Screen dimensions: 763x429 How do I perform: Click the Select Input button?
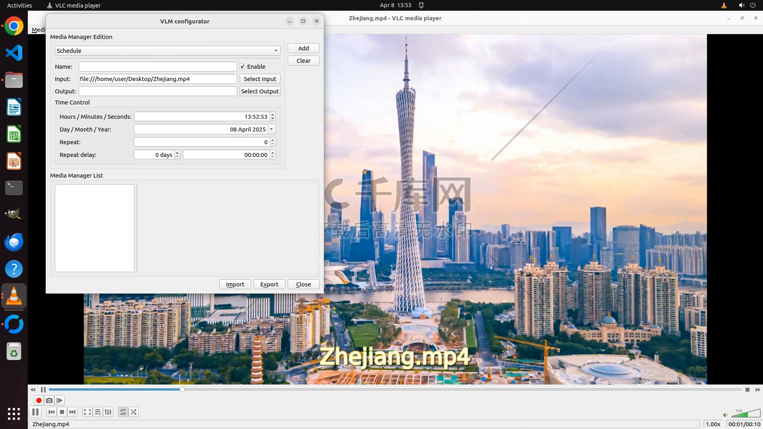(x=260, y=79)
